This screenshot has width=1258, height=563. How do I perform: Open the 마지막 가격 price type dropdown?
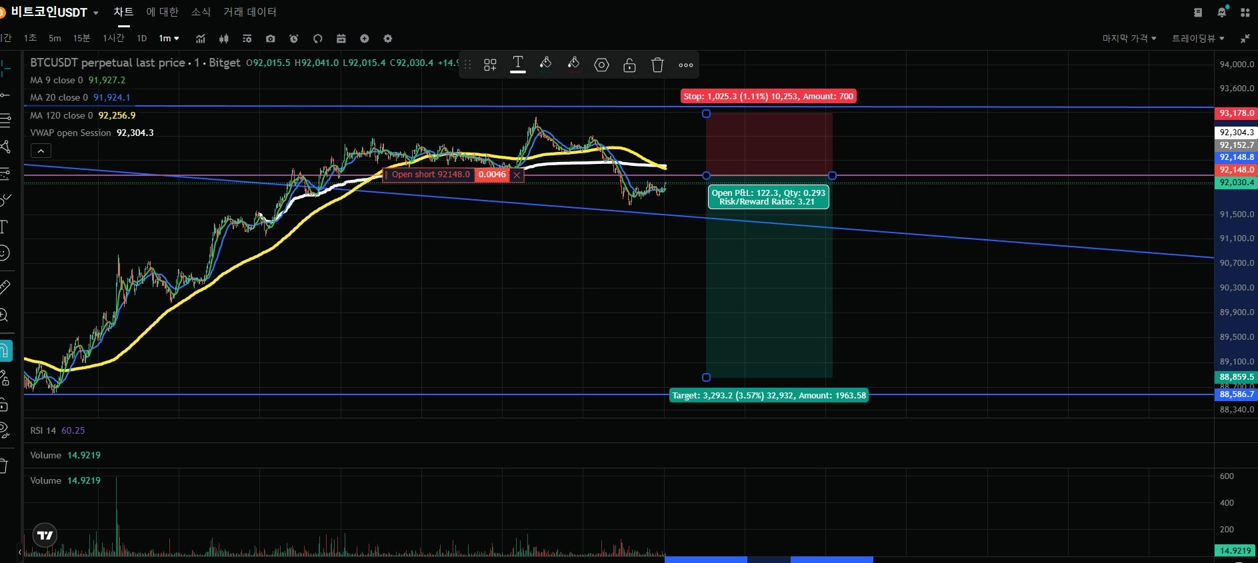1129,39
